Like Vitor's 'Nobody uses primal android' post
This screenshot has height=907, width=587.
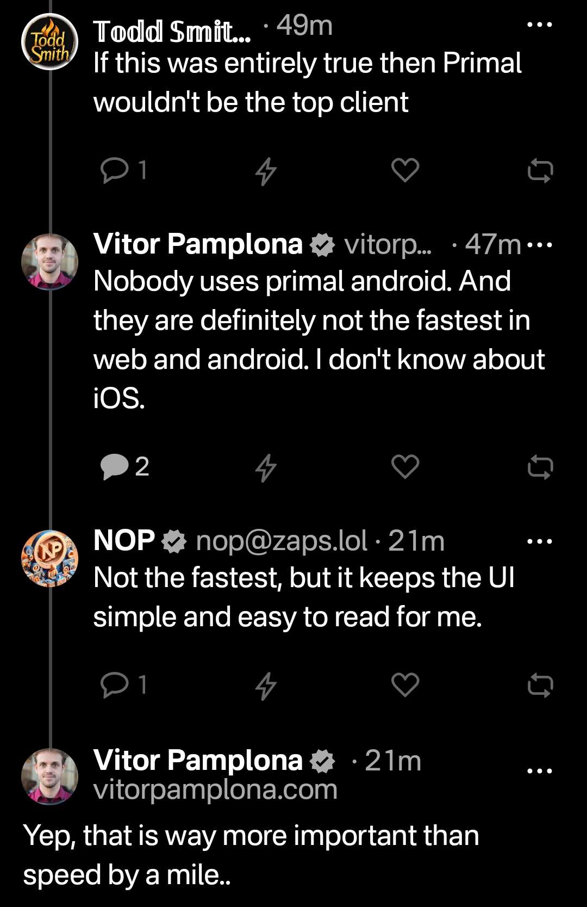pyautogui.click(x=405, y=467)
